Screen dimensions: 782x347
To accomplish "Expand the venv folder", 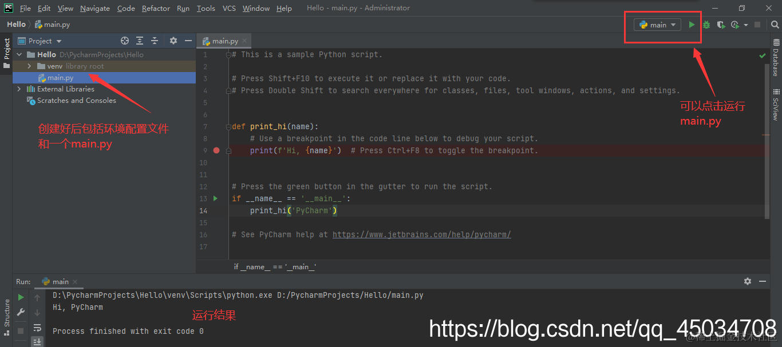I will [x=29, y=66].
